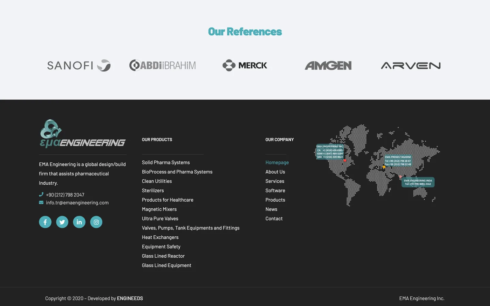
Task: Click the Our References heading
Action: [245, 32]
